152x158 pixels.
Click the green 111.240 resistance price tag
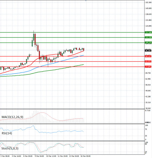(x=148, y=37)
